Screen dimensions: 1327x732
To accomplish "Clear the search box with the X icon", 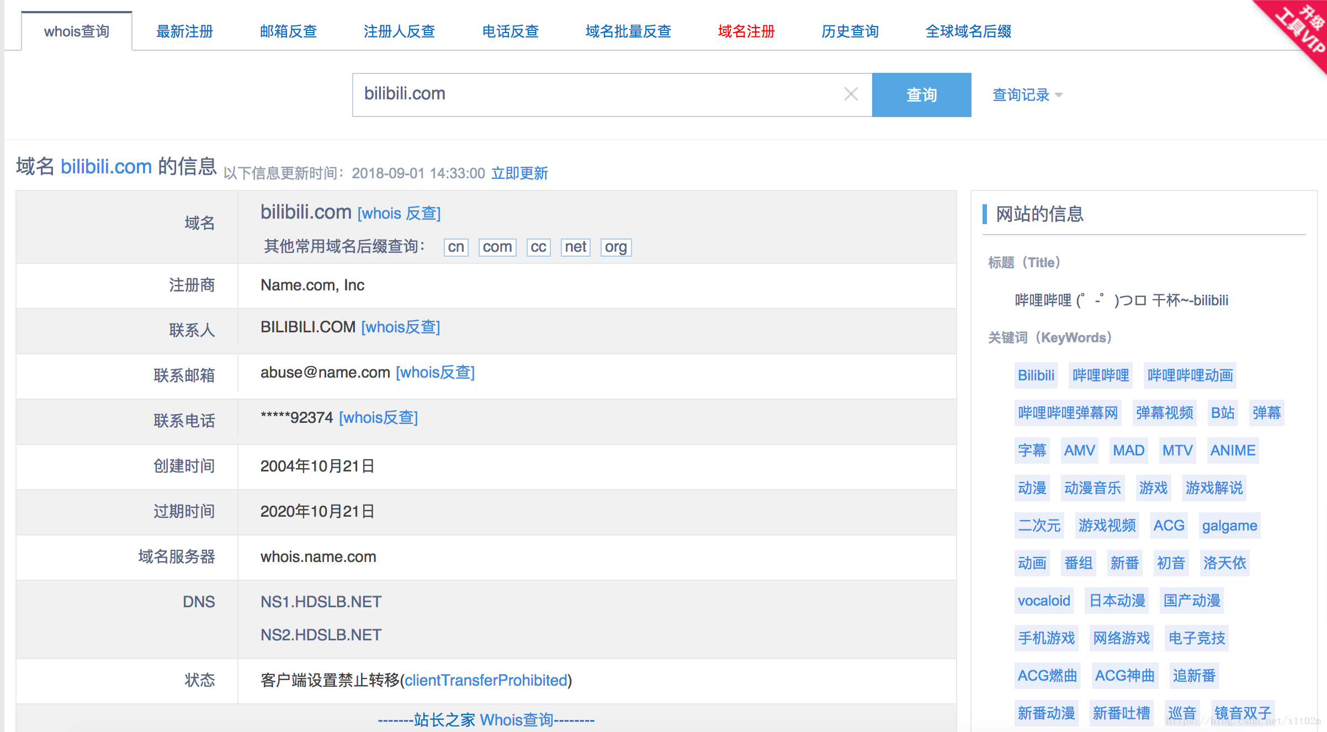I will [851, 94].
